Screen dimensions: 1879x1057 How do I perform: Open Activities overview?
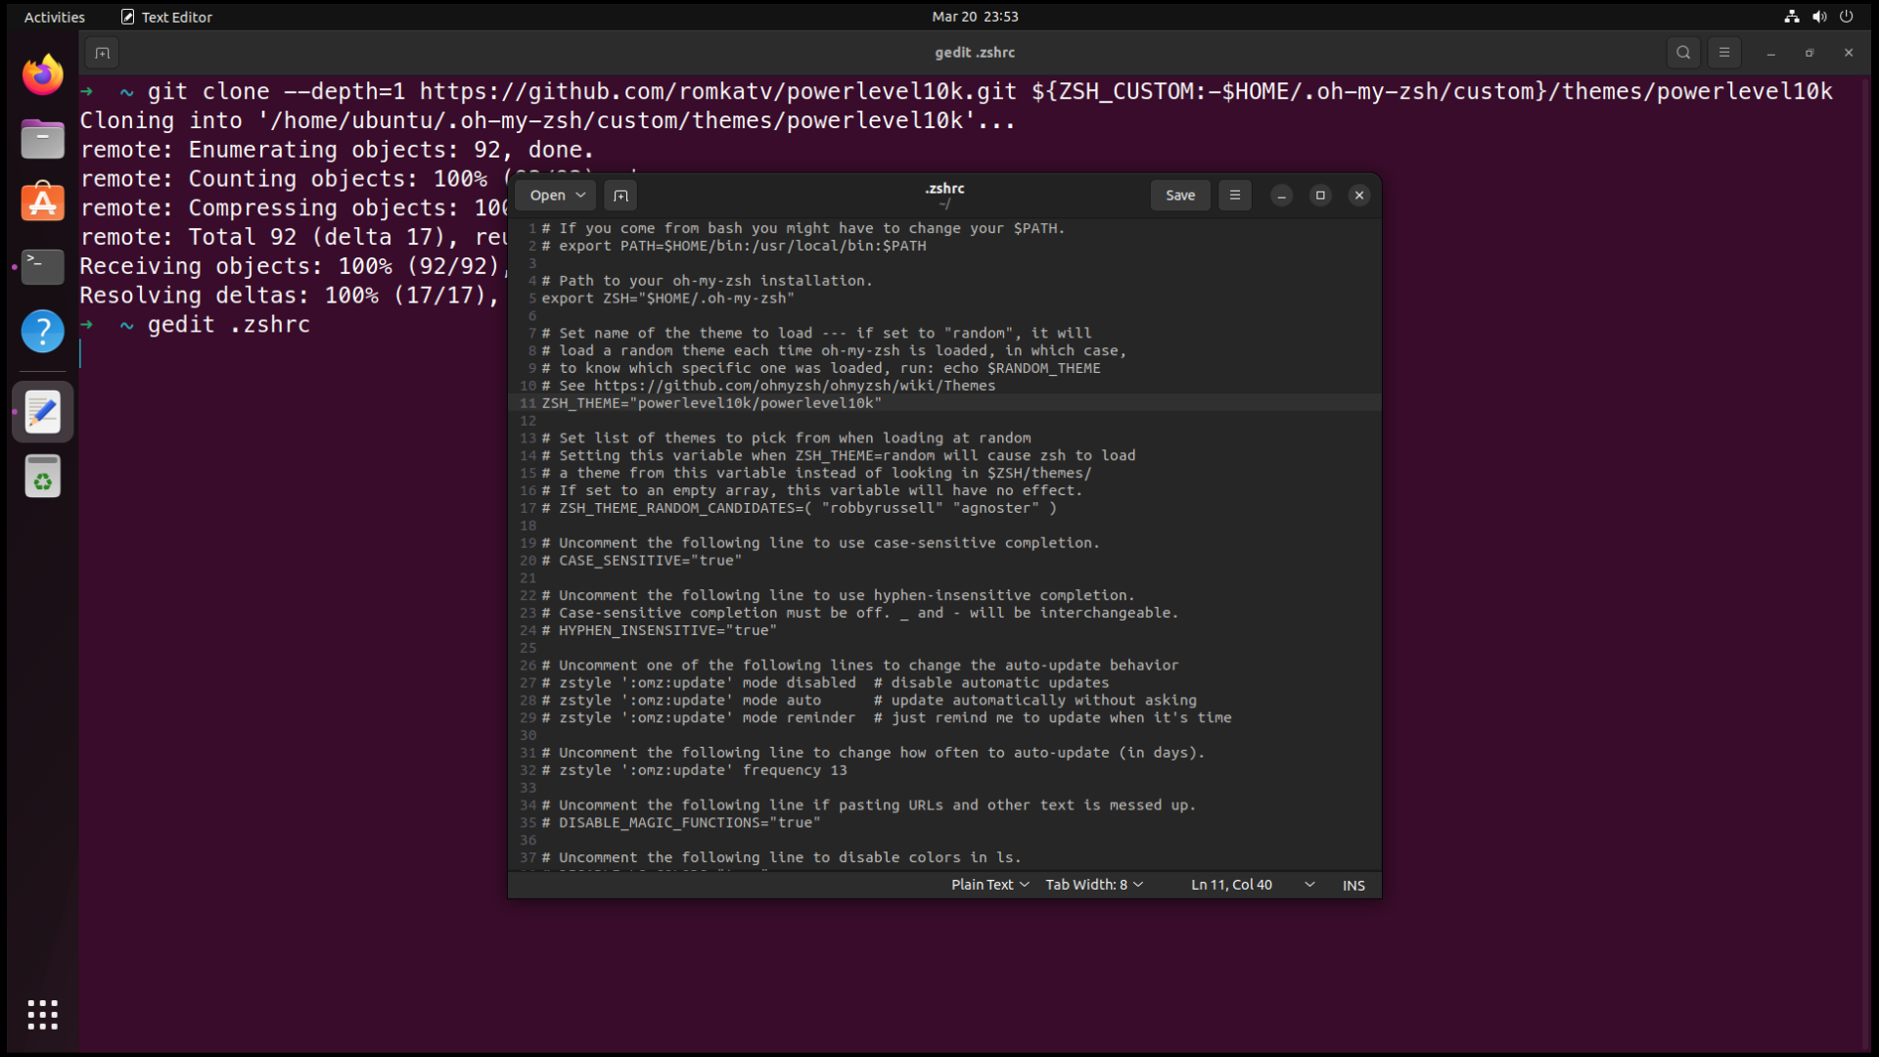click(x=55, y=17)
